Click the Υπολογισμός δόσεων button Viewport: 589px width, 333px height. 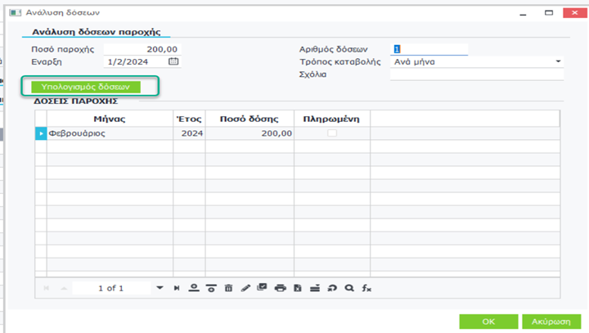(x=85, y=86)
